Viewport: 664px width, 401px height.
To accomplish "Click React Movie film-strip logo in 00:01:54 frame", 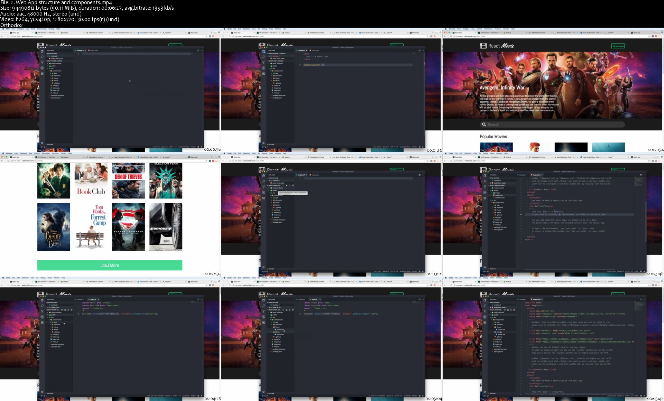I will coord(483,46).
